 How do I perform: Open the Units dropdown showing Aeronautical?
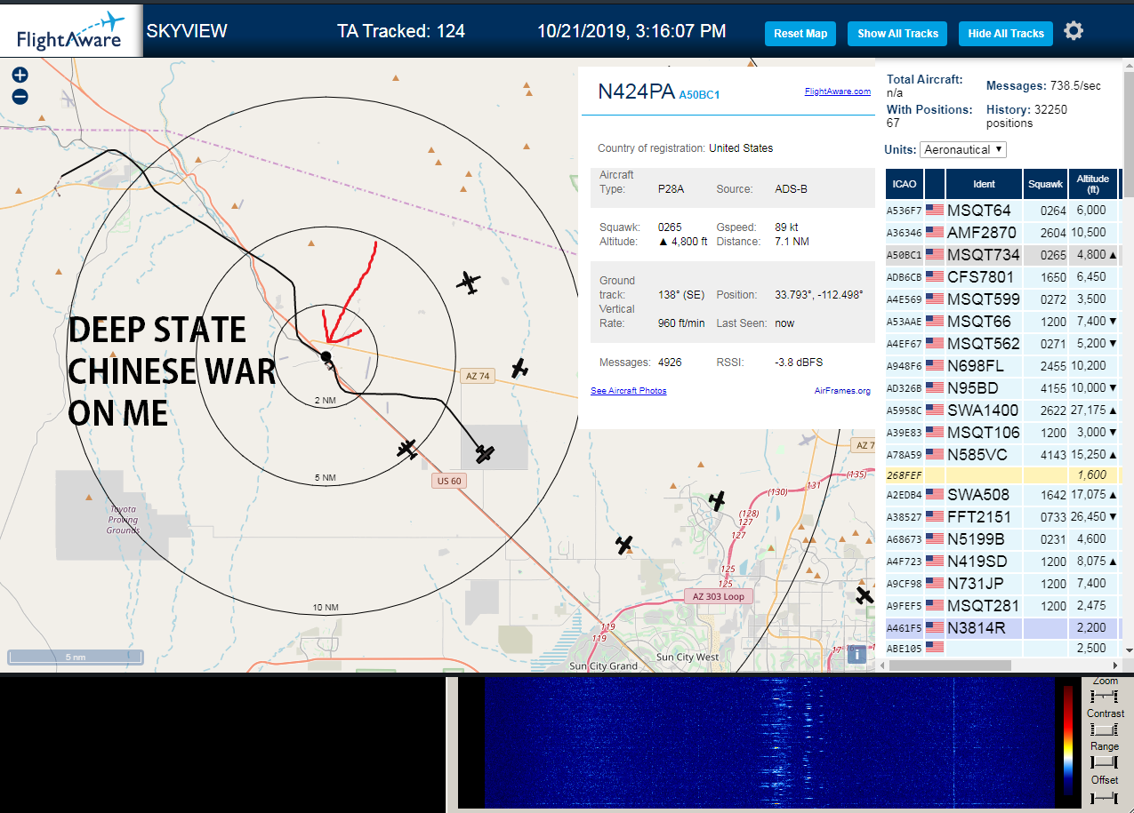pos(963,149)
